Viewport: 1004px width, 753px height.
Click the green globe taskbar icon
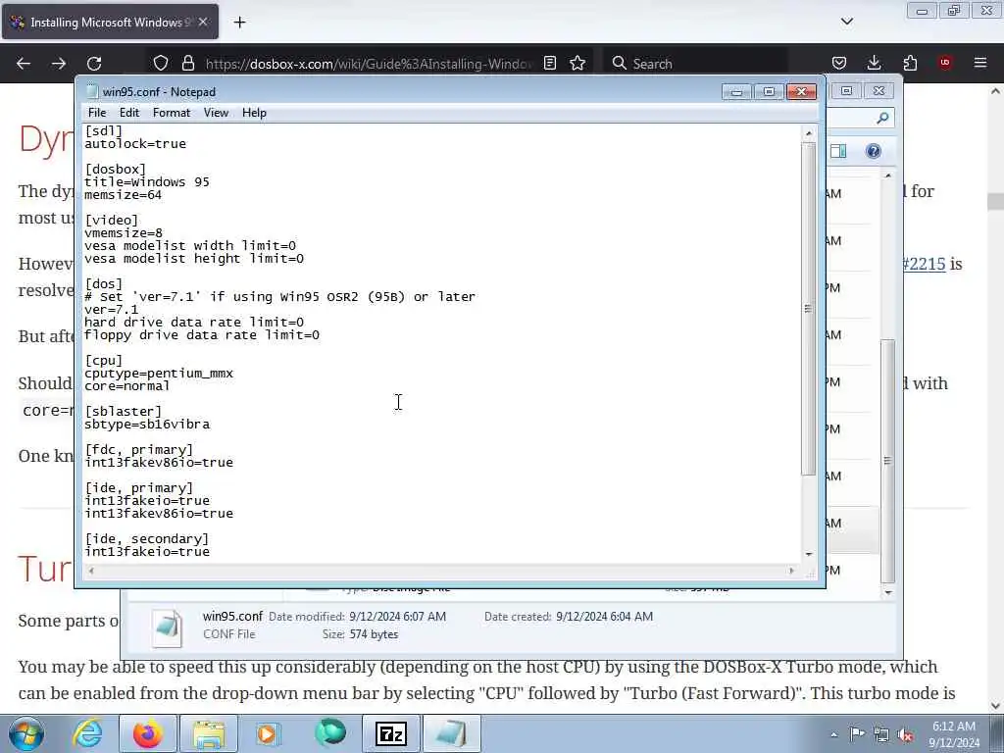[330, 733]
